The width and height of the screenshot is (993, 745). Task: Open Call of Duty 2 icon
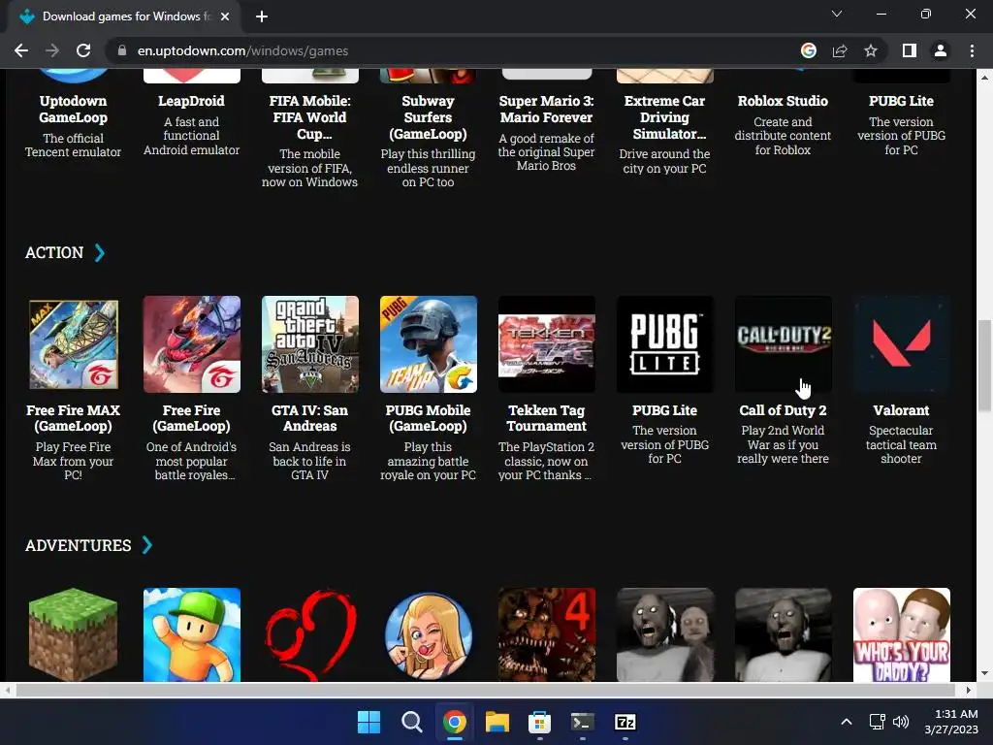(784, 344)
